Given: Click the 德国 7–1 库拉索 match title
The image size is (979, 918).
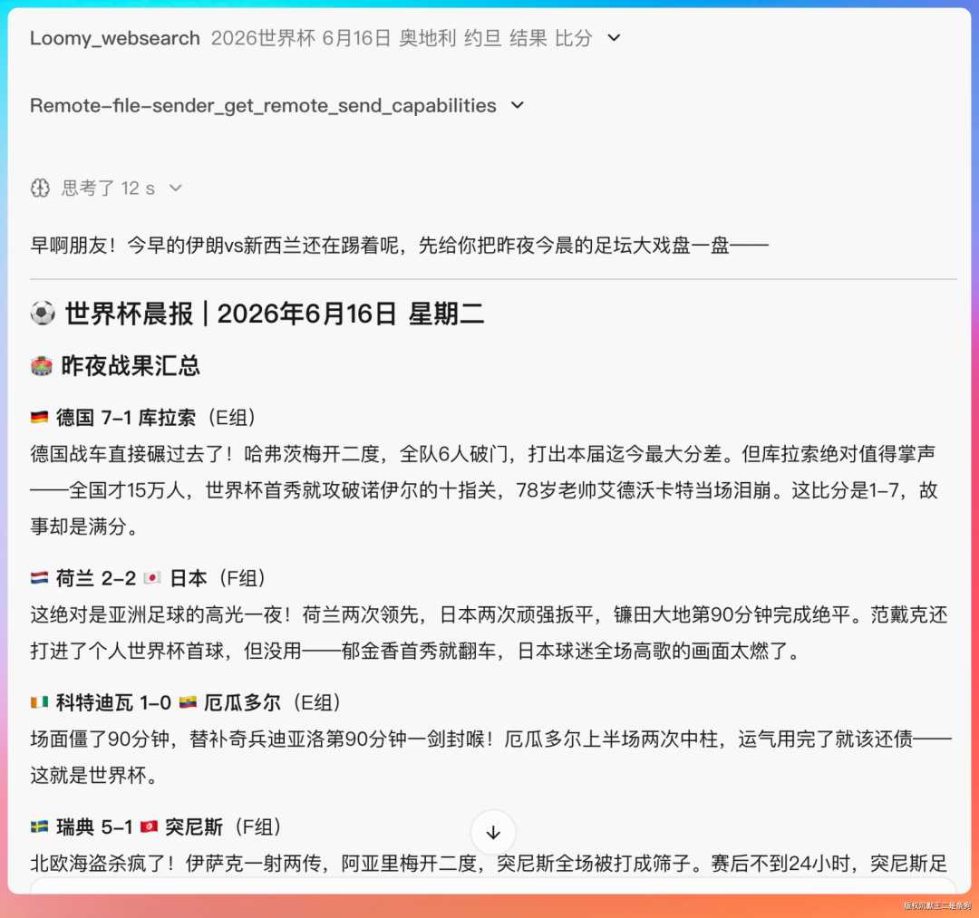Looking at the screenshot, I should (x=126, y=418).
